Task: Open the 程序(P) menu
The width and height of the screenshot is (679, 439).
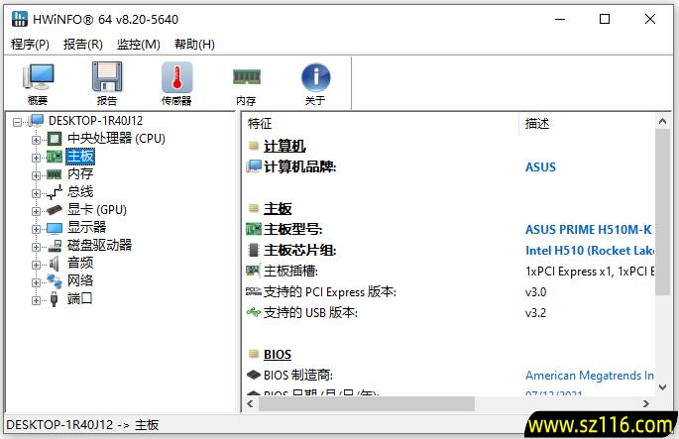Action: 30,45
